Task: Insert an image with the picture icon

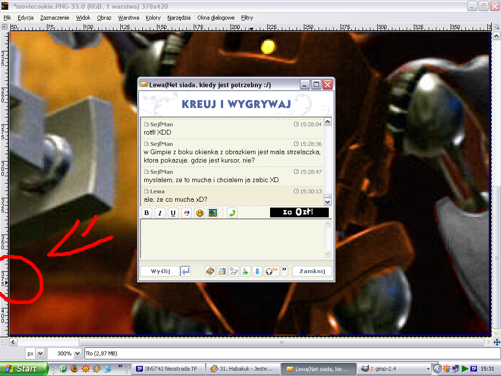Action: 213,213
